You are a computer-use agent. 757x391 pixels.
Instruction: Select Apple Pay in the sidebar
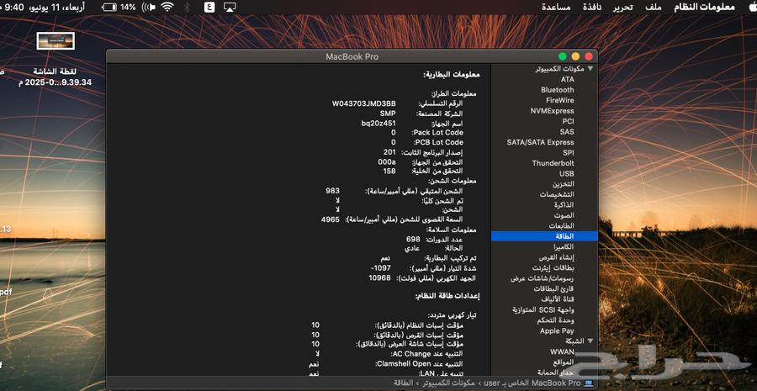click(557, 331)
